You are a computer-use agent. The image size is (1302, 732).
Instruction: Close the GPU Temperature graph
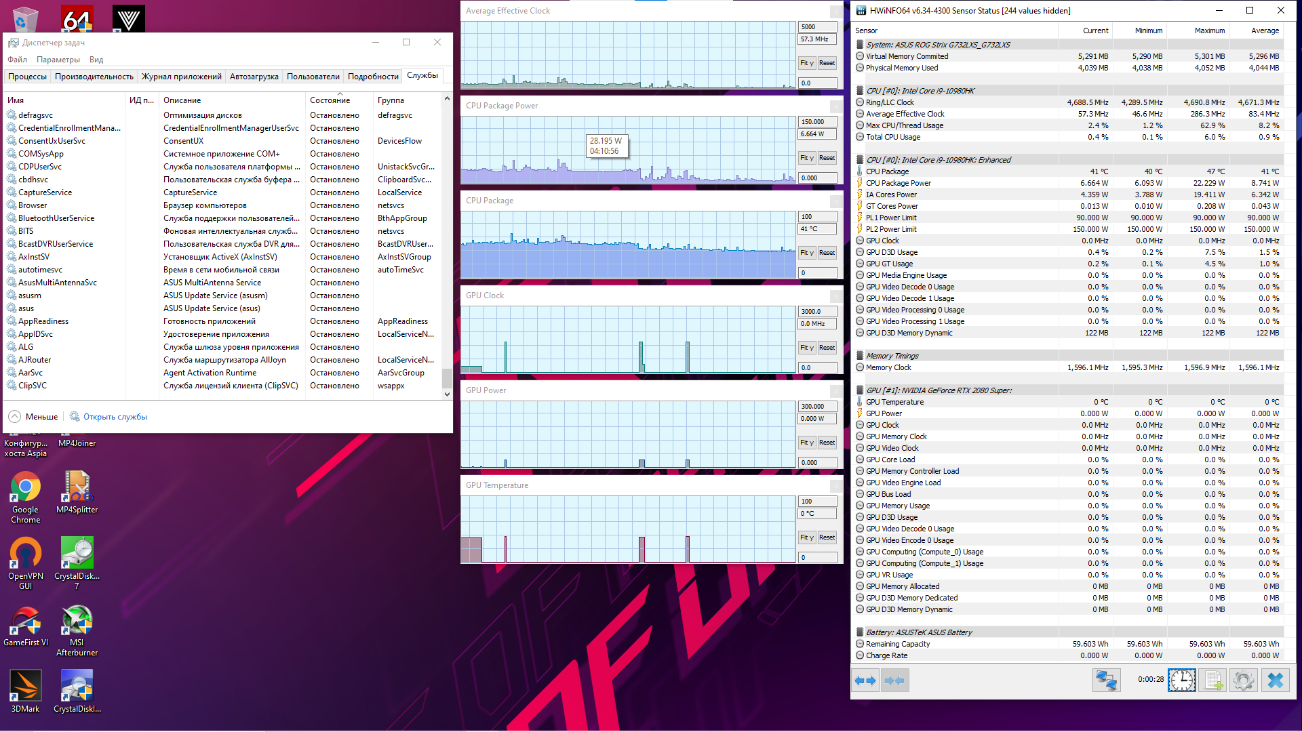point(836,485)
